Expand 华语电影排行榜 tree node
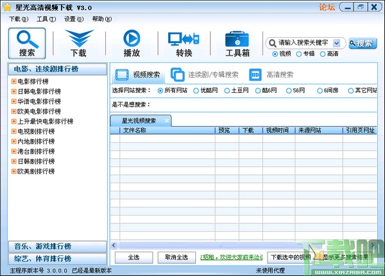 click(x=14, y=101)
